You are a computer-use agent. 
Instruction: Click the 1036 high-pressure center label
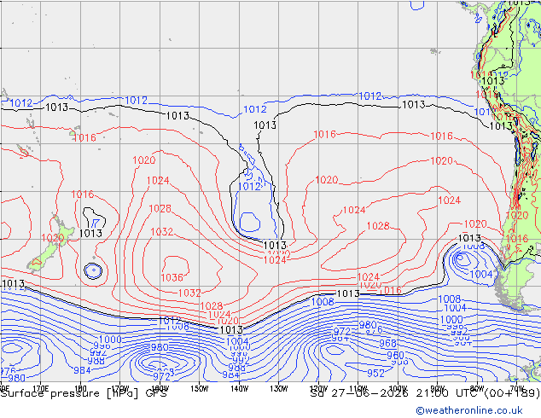click(x=172, y=277)
